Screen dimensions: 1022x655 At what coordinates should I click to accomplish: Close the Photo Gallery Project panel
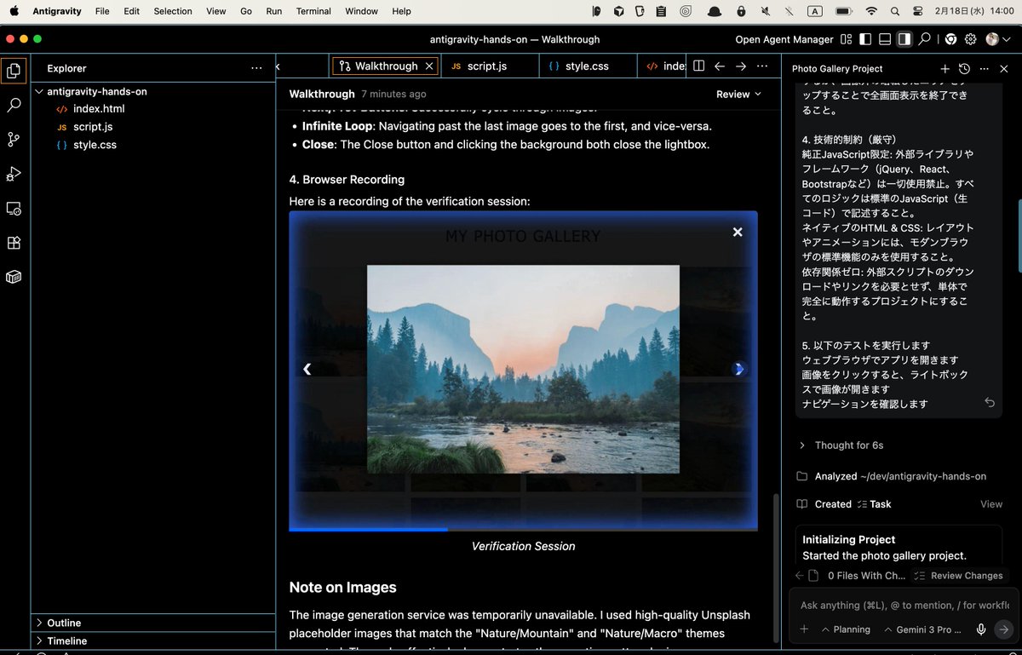[1004, 68]
